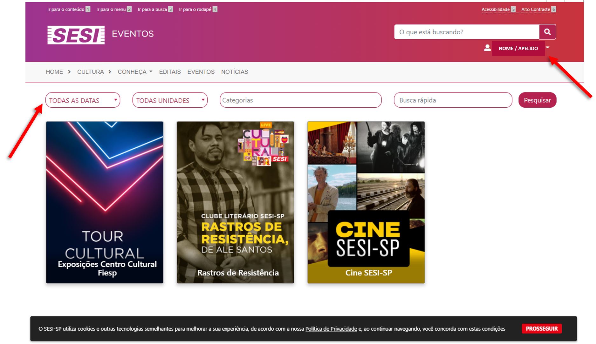
Task: Click the search magnifier icon
Action: pos(548,32)
